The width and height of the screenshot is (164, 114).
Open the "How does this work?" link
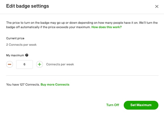tap(106, 27)
